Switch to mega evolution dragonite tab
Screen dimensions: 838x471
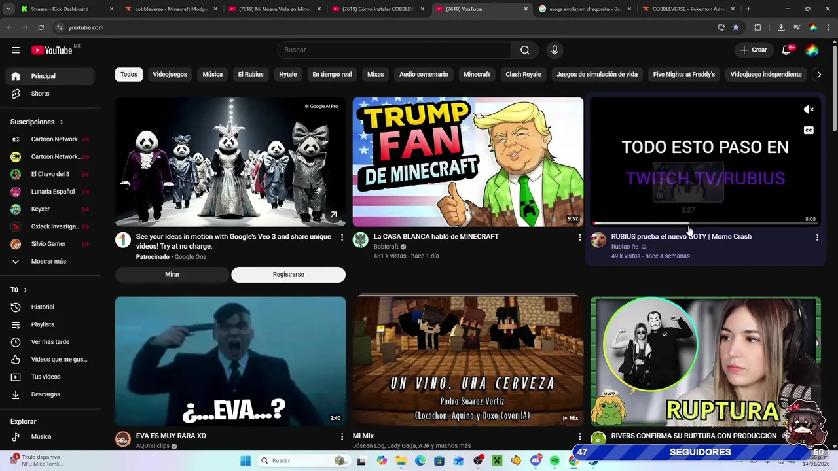pyautogui.click(x=585, y=9)
